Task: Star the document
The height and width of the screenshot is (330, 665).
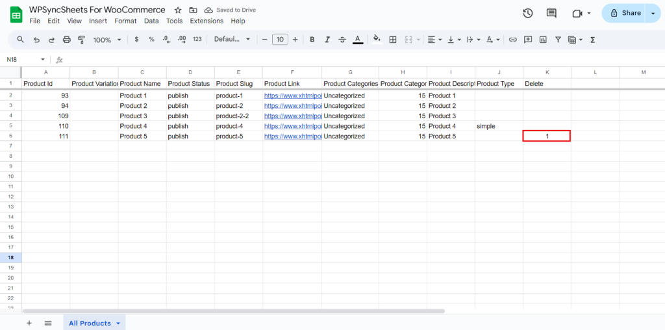Action: click(178, 10)
